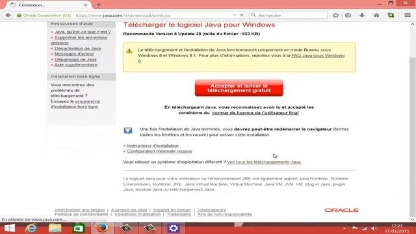Screen dimensions: 416x234
Task: Click the address bar URL
Action: (x=123, y=16)
